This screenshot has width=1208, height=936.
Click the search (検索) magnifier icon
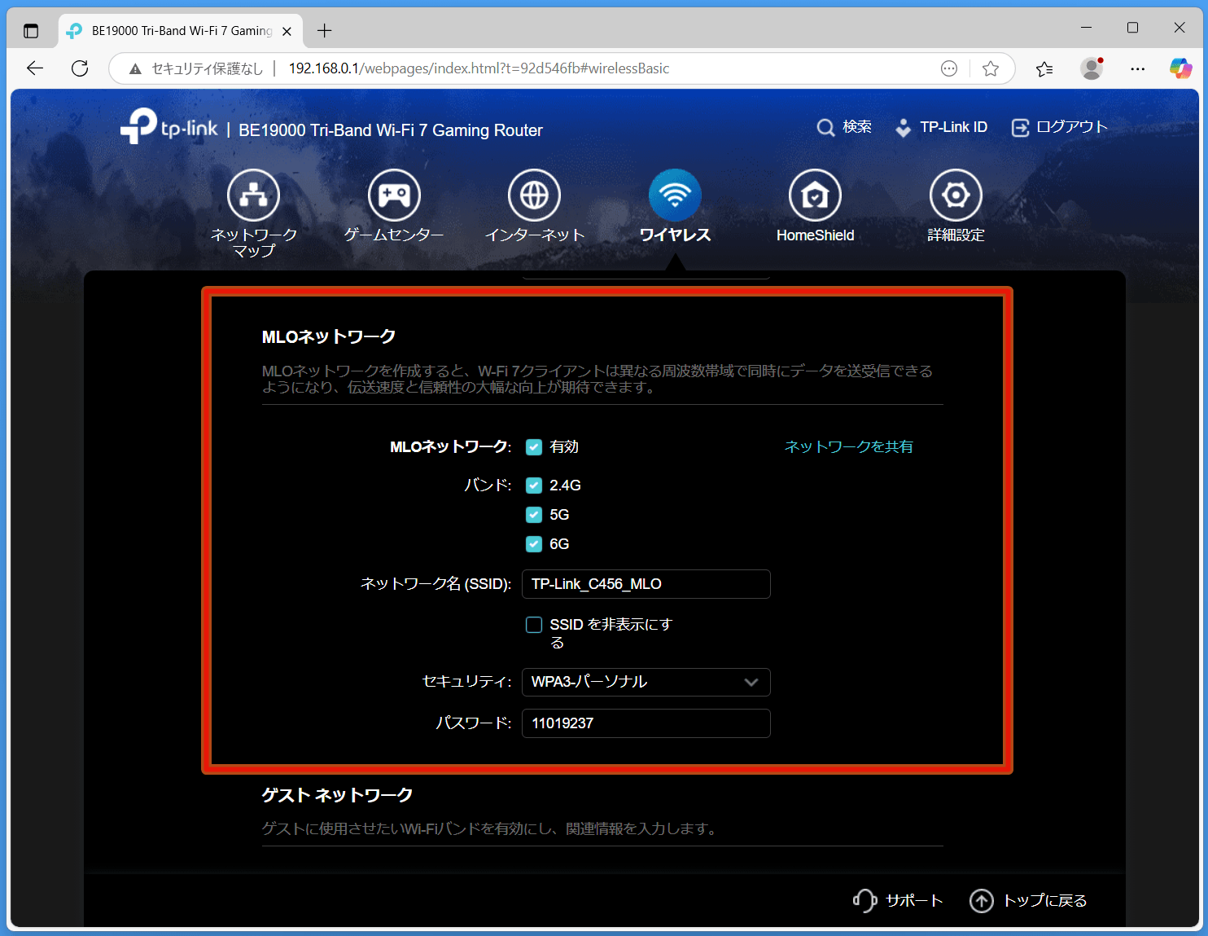(x=825, y=128)
